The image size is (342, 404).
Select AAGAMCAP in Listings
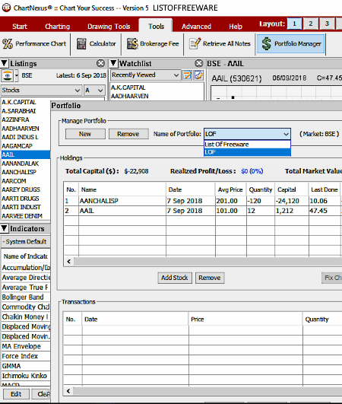[x=25, y=146]
